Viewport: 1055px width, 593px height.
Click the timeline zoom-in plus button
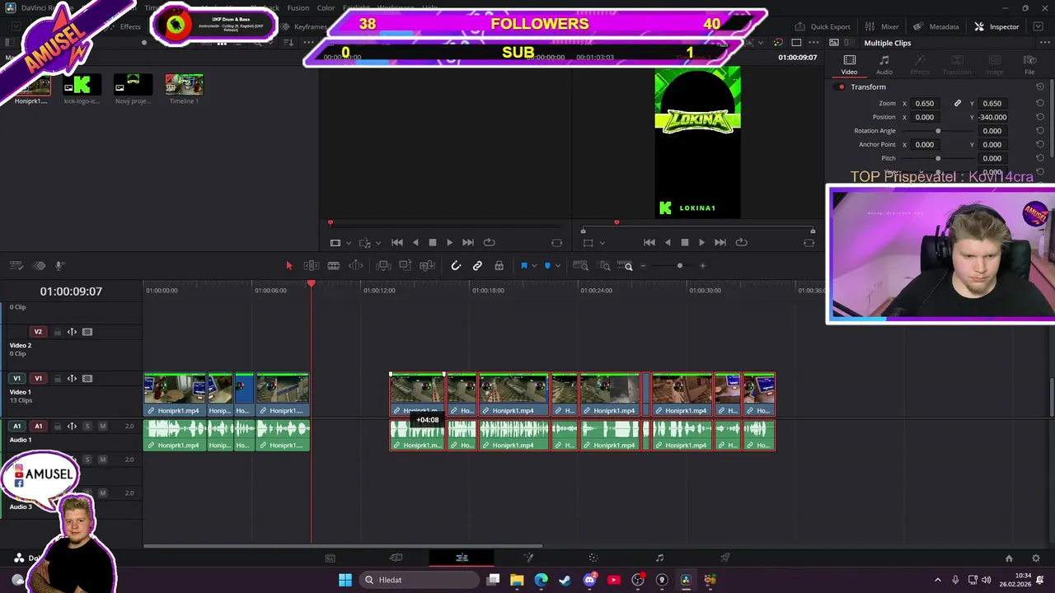[702, 265]
